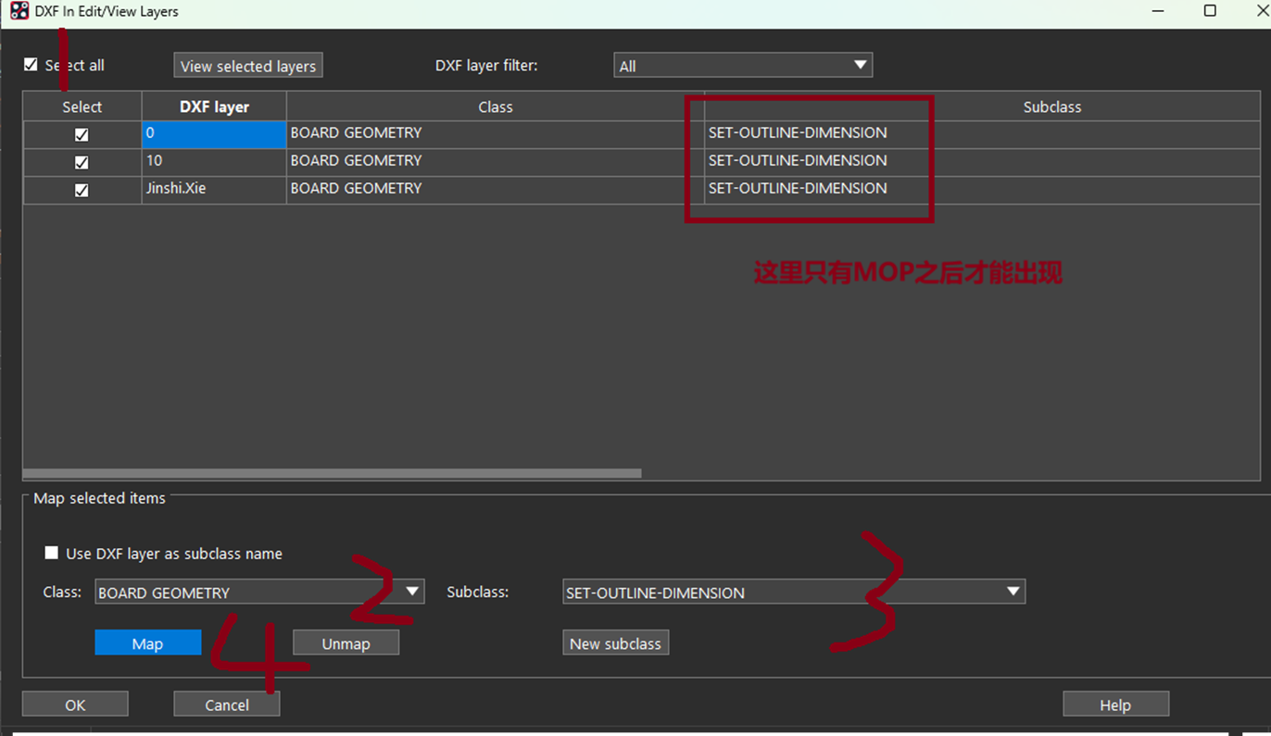Uncheck the checkbox for DXF layer 10
Screen dimensions: 1271x736
tap(82, 162)
